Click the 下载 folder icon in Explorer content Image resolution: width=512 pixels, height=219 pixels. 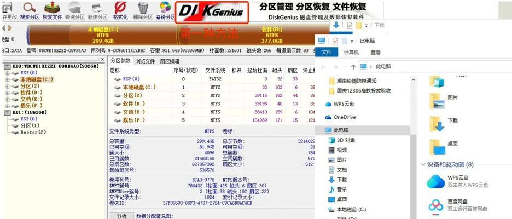pos(437,124)
